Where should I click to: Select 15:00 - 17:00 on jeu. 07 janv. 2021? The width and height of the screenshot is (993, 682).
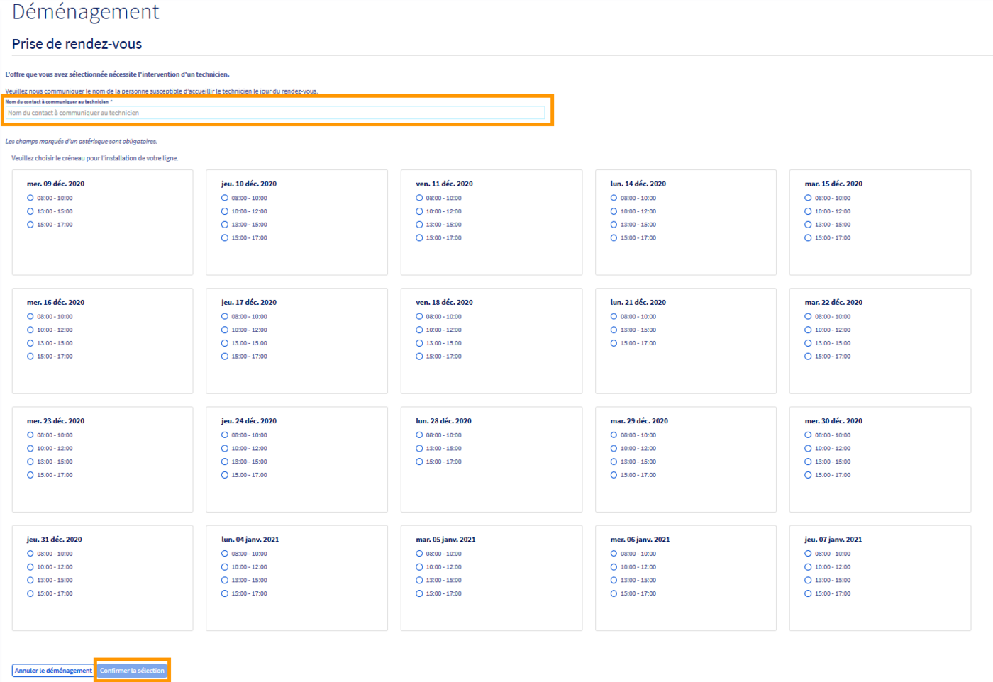point(808,594)
